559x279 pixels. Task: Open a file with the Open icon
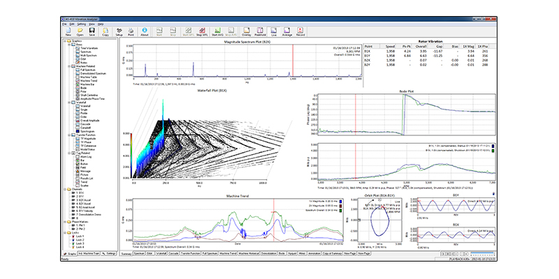point(80,31)
